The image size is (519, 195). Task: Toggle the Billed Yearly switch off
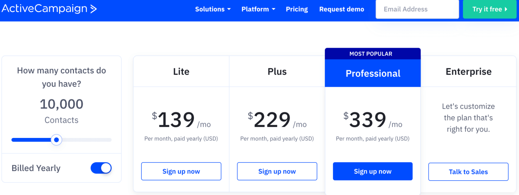pos(101,168)
